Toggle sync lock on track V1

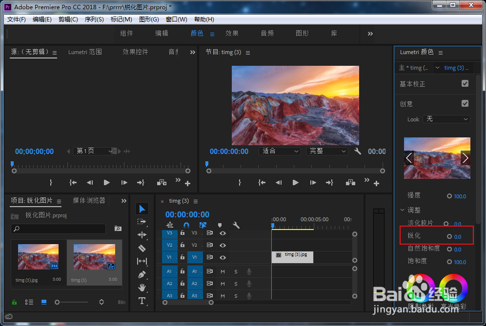pyautogui.click(x=210, y=257)
